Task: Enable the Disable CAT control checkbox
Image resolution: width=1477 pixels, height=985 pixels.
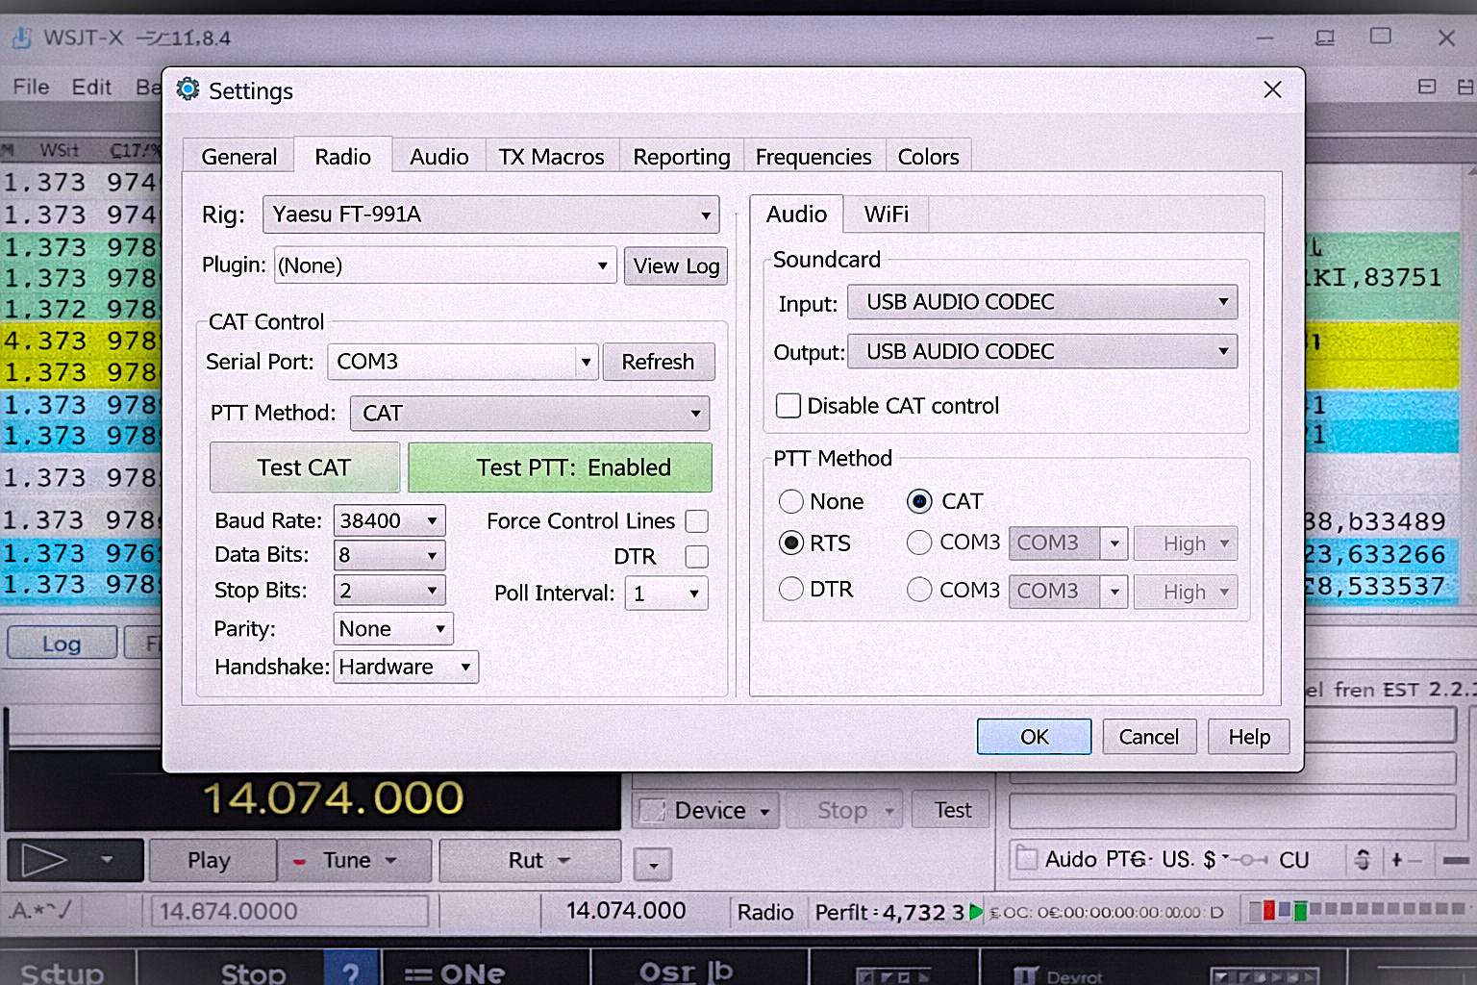Action: coord(789,406)
